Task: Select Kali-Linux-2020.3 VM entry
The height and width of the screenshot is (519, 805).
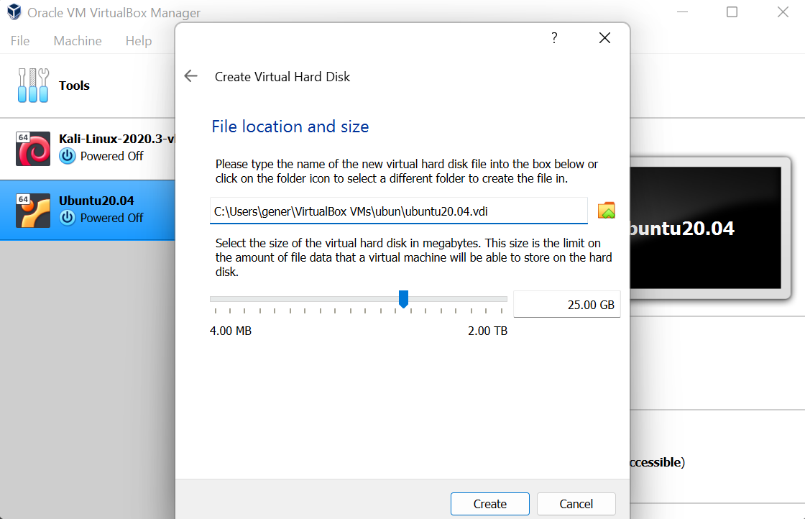Action: pos(87,149)
